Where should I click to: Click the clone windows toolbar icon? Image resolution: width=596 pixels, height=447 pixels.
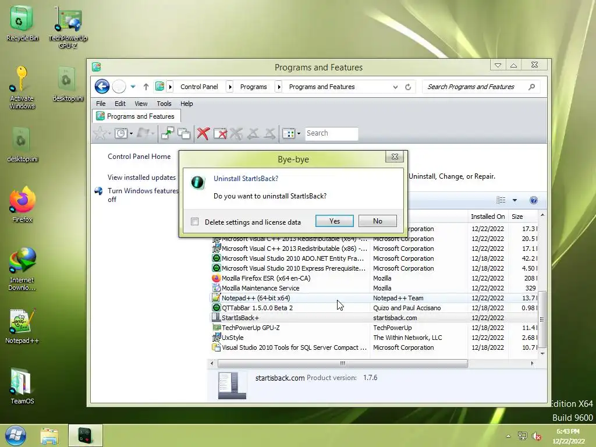[184, 133]
